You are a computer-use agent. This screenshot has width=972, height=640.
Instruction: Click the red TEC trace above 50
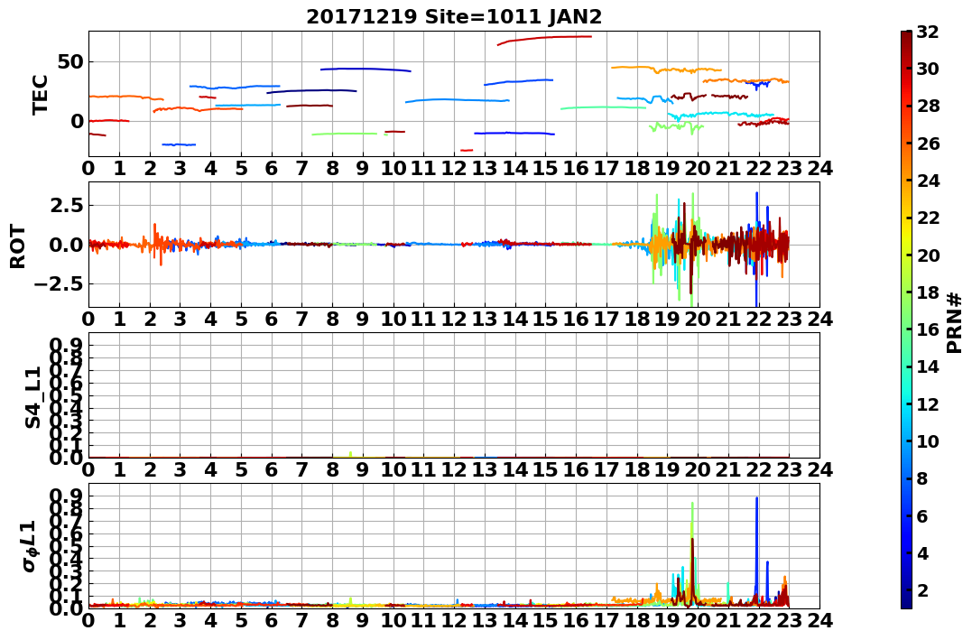click(545, 38)
